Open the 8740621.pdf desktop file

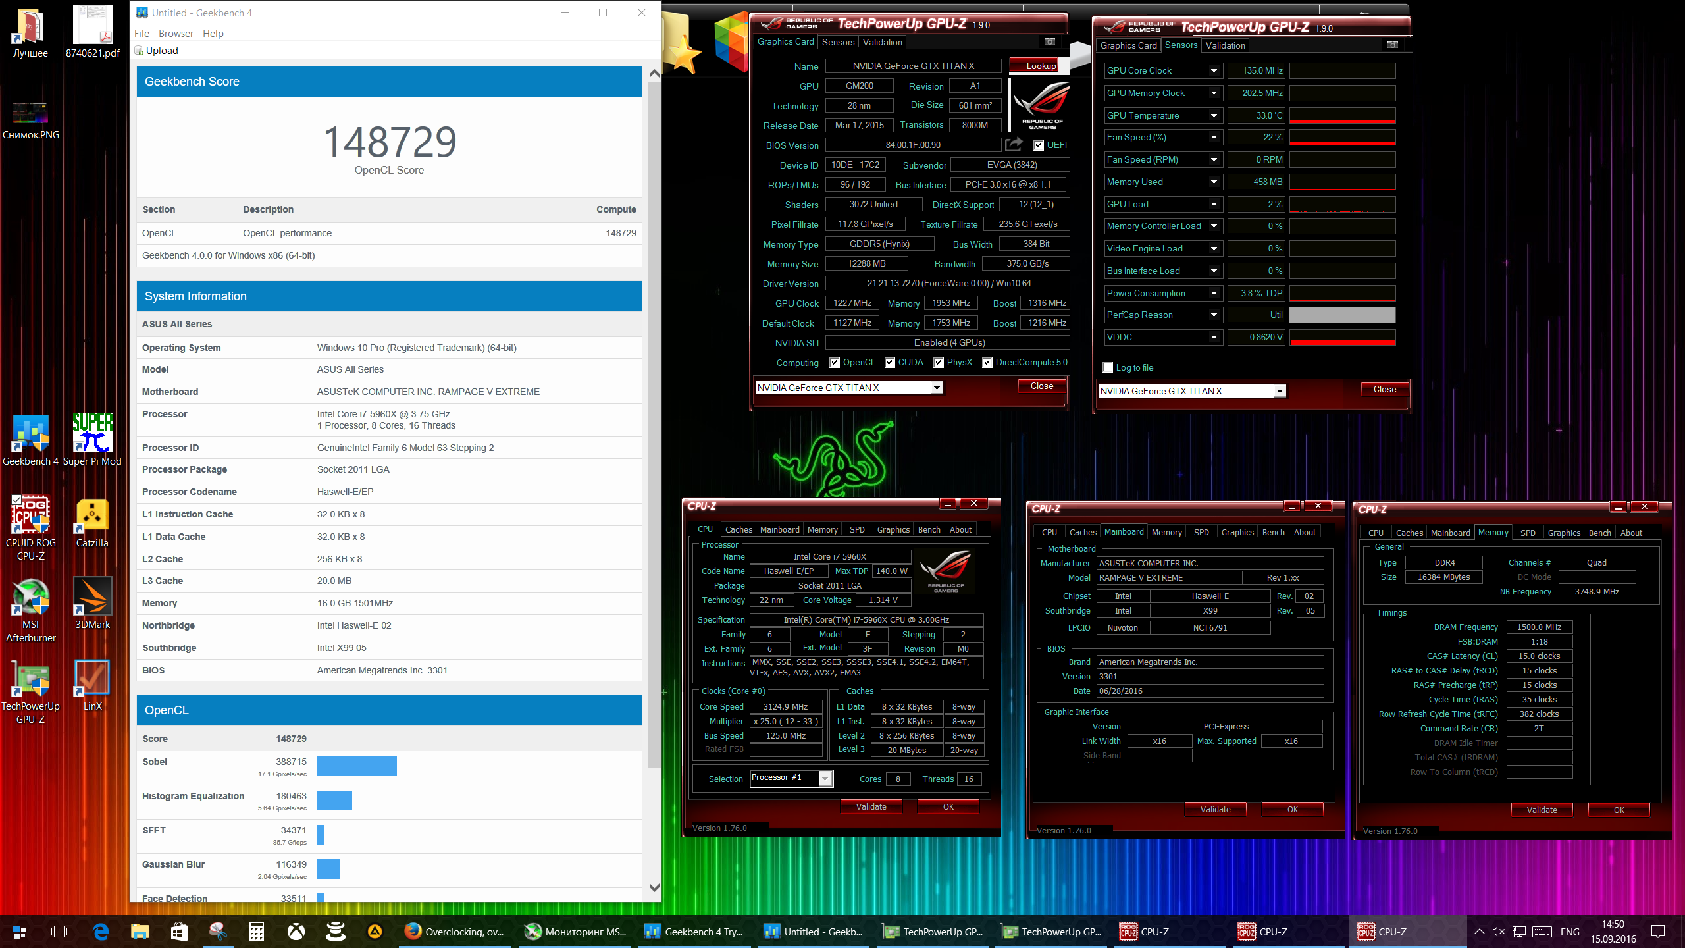(92, 32)
